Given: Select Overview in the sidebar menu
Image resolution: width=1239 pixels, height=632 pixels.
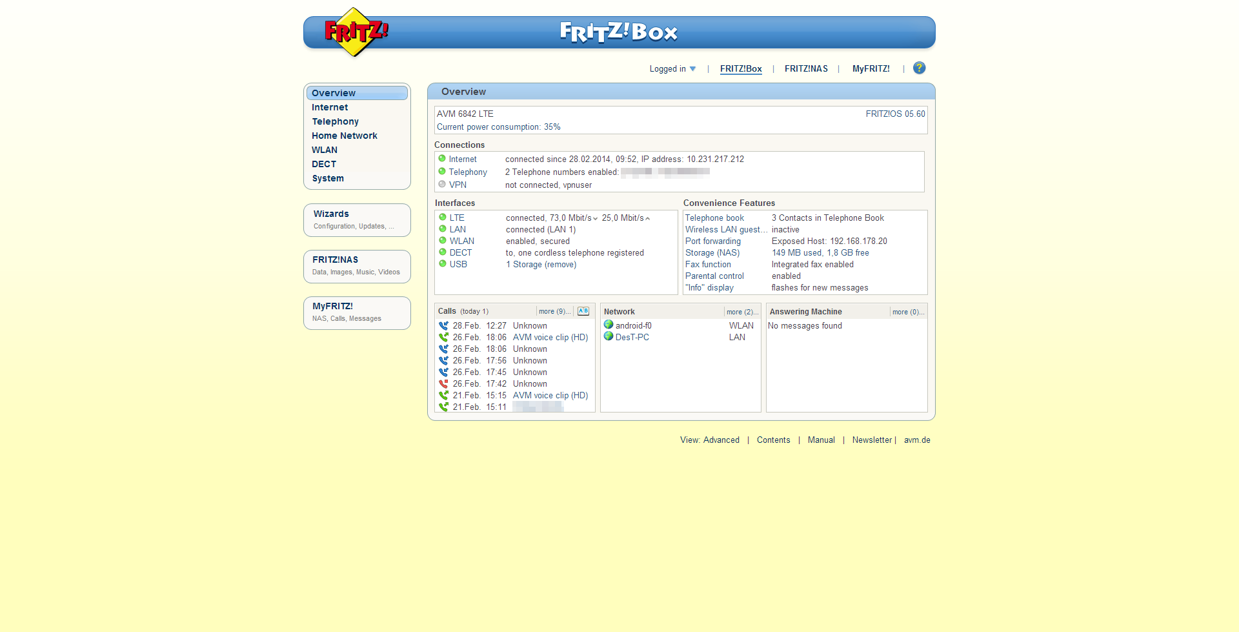Looking at the screenshot, I should click(x=357, y=93).
